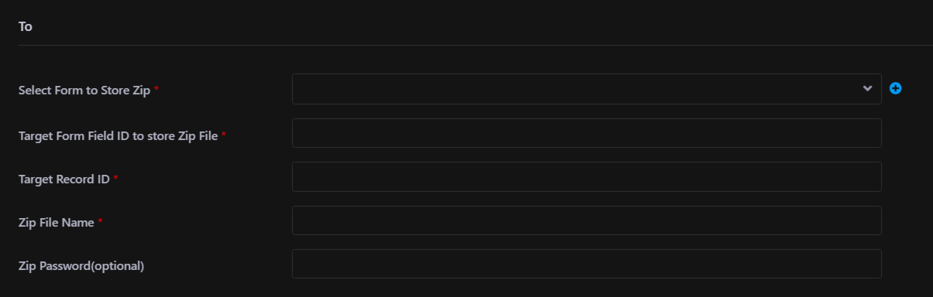Click the red asterisk after Select Form label

pos(156,90)
